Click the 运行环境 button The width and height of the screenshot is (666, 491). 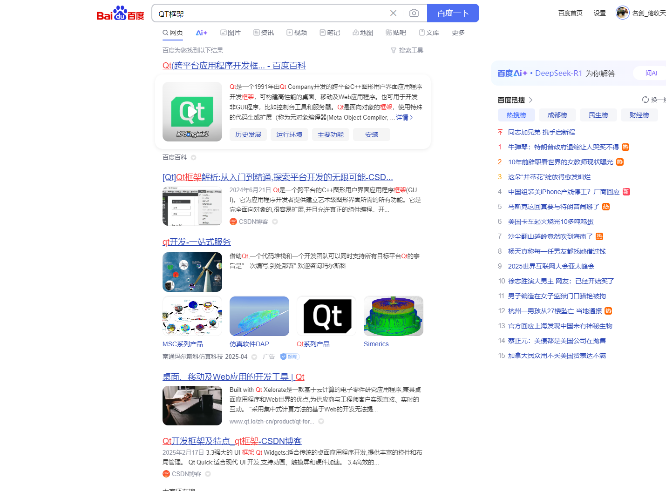click(x=289, y=135)
